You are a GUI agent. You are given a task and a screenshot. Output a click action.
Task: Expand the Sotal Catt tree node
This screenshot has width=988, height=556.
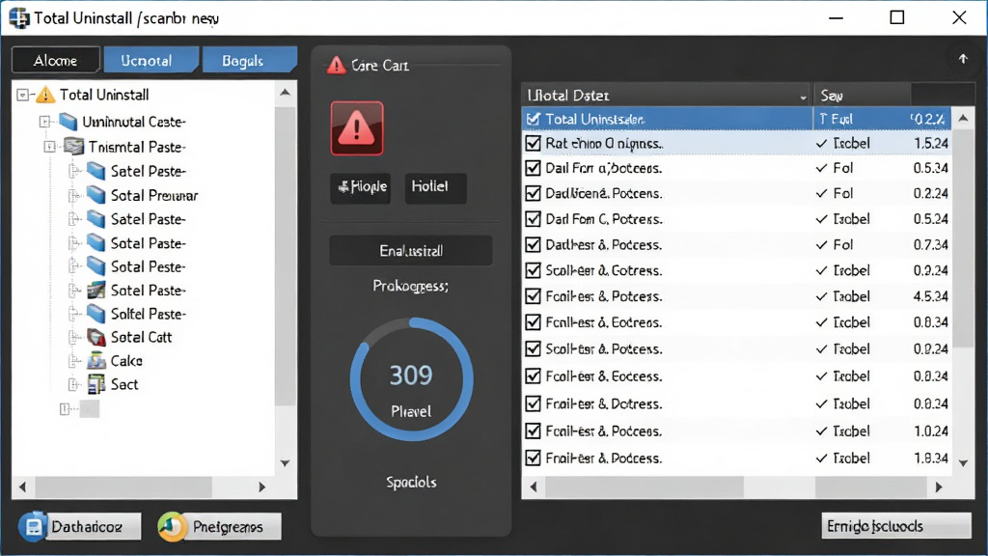tap(73, 337)
